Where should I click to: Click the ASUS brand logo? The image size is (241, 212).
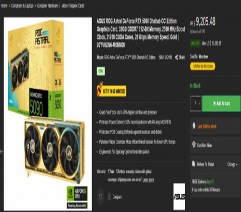179,197
